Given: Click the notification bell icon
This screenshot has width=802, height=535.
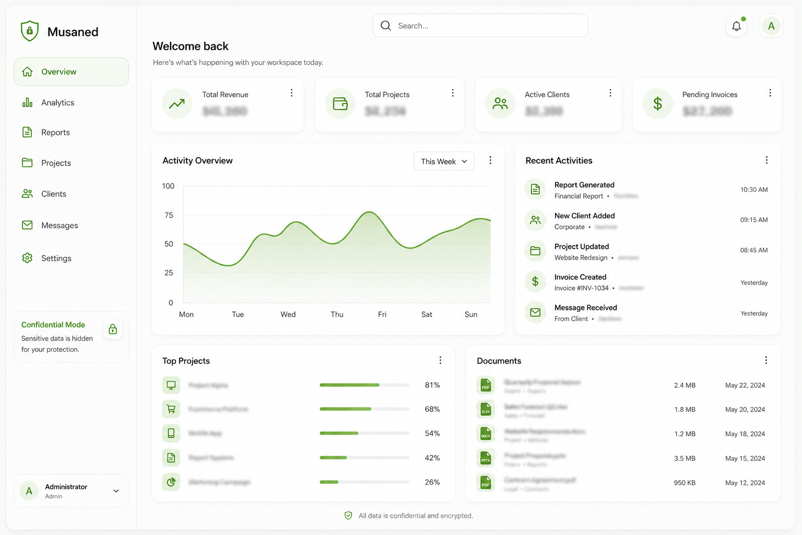Looking at the screenshot, I should (736, 26).
